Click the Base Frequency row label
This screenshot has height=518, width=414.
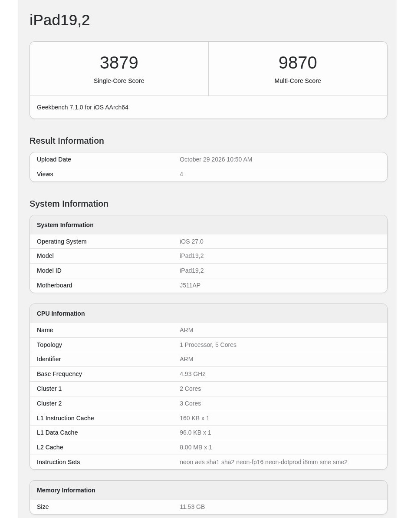tap(59, 374)
